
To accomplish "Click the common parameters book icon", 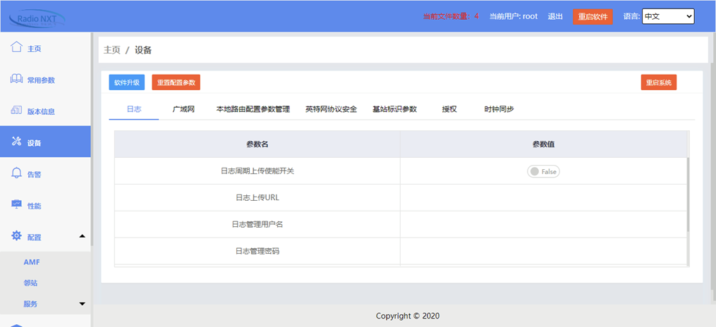I will pos(16,79).
